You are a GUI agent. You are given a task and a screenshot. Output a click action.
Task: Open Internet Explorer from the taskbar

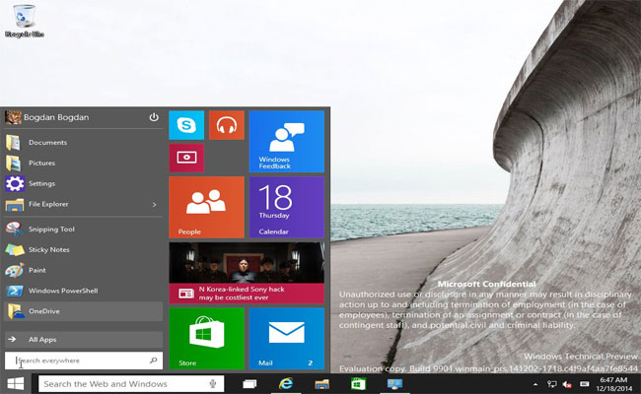(x=286, y=384)
